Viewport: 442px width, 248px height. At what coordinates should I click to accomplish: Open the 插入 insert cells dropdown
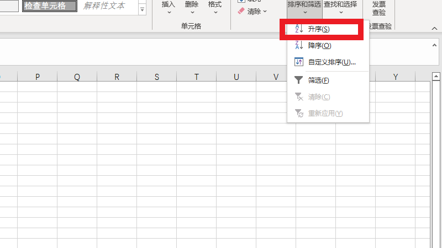coord(168,8)
